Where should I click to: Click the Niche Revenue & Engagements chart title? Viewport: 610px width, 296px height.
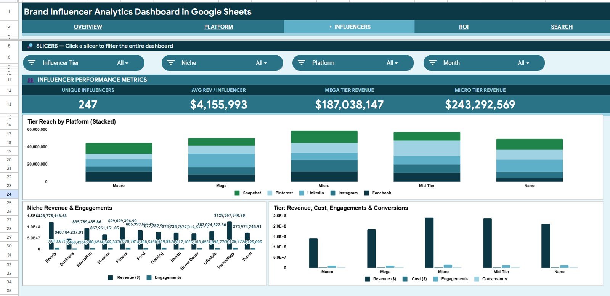[x=69, y=208]
